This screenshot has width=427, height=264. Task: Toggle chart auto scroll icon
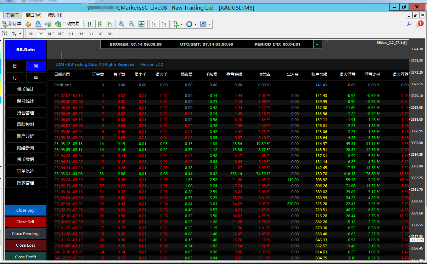click(154, 24)
